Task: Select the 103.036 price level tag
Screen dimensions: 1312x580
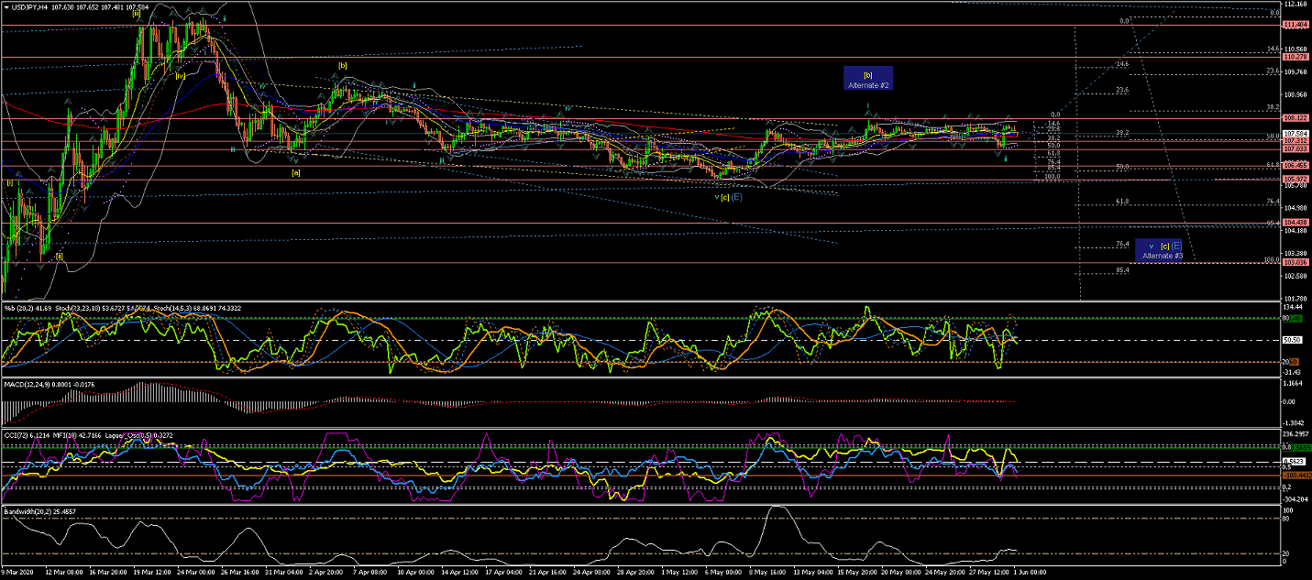Action: coord(1295,263)
